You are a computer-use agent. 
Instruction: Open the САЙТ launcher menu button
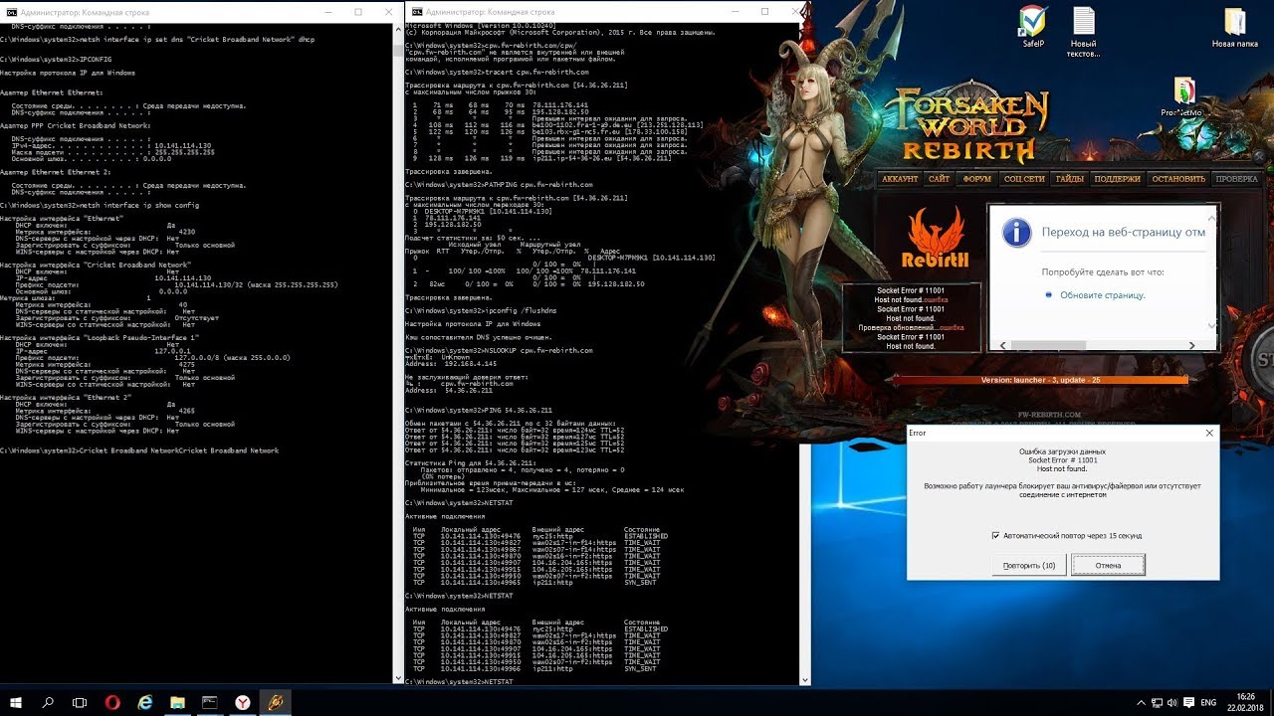[939, 179]
